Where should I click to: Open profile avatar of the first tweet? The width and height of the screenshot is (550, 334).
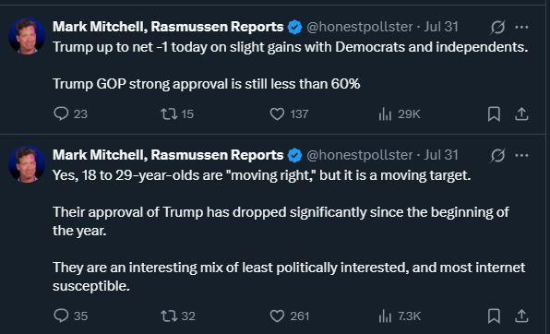pyautogui.click(x=27, y=36)
